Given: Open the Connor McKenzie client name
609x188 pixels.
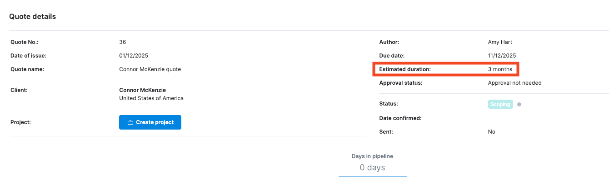Looking at the screenshot, I should point(142,90).
